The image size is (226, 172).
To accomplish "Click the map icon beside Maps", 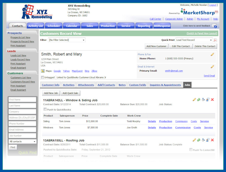I will pos(43,71).
